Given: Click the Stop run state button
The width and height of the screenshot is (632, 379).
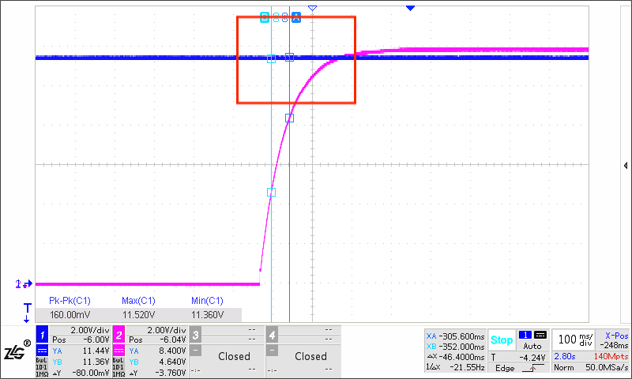Looking at the screenshot, I should click(502, 340).
